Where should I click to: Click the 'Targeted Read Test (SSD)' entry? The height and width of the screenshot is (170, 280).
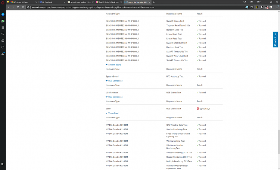(x=178, y=25)
